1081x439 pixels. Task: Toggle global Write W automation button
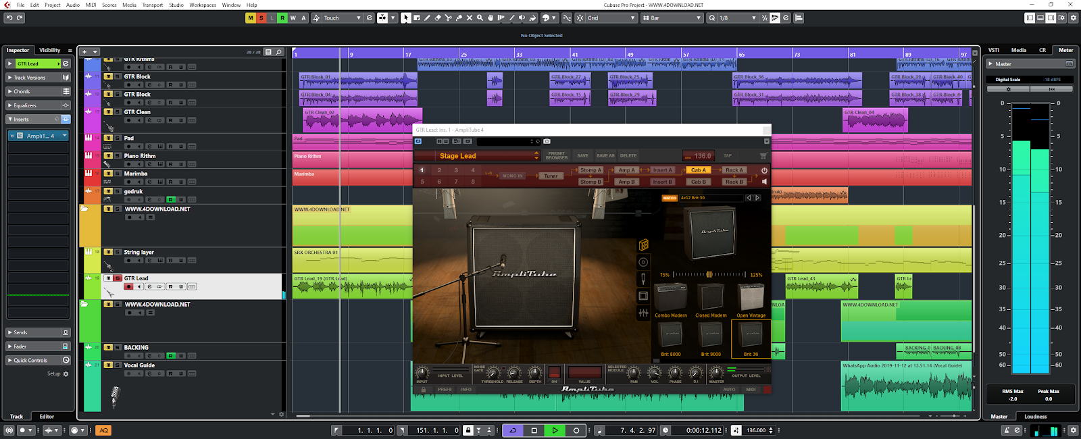pyautogui.click(x=293, y=18)
